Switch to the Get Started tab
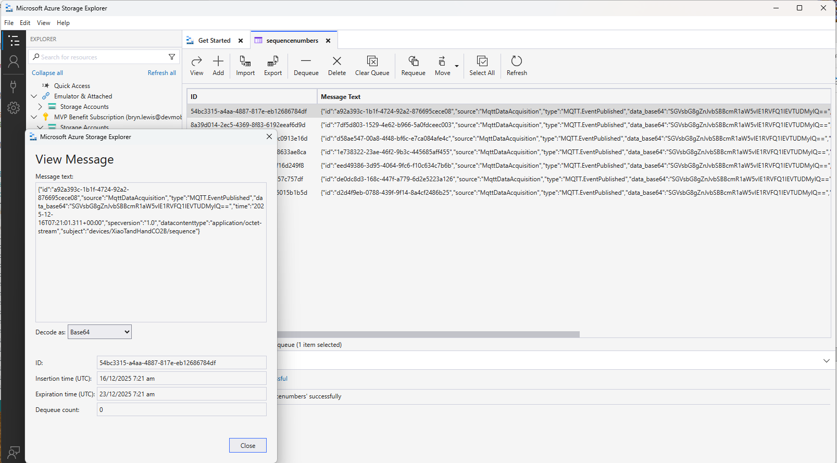Viewport: 837px width, 463px height. click(214, 41)
